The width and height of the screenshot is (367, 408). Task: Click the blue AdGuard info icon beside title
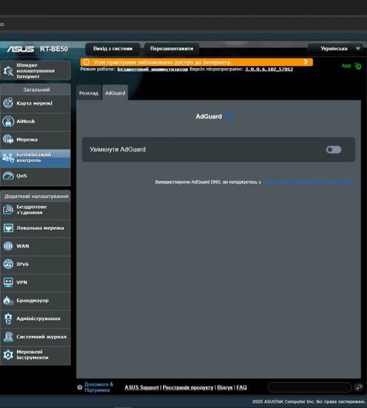229,116
